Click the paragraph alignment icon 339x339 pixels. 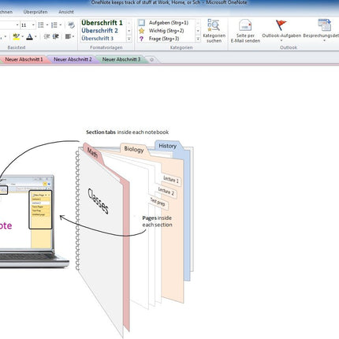(68, 36)
